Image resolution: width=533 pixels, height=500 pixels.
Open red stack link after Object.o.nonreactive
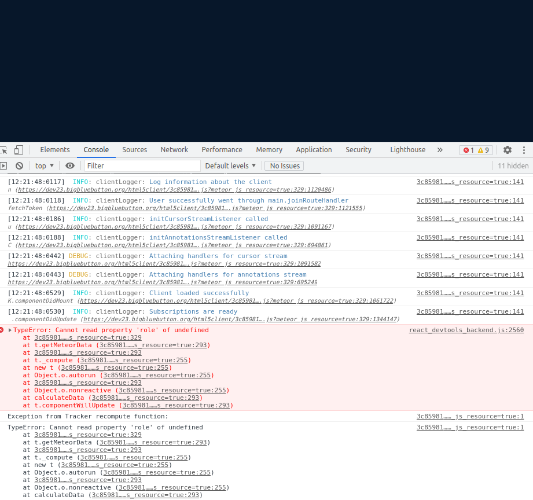(172, 390)
